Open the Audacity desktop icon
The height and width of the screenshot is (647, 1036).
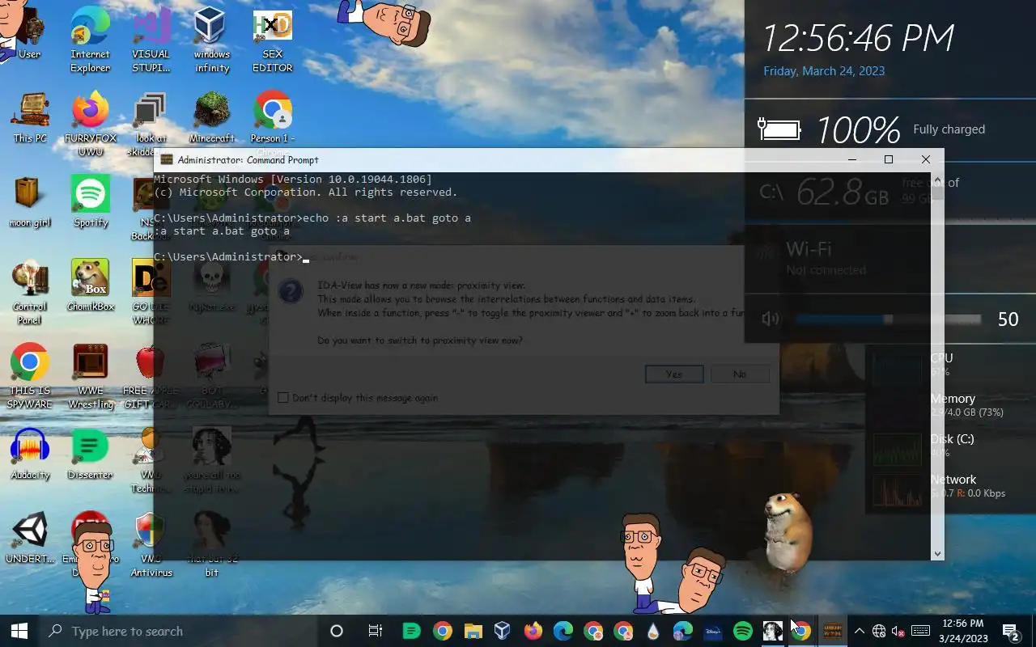point(30,454)
